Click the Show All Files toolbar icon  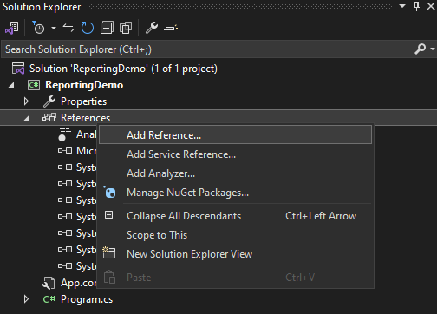[x=126, y=28]
